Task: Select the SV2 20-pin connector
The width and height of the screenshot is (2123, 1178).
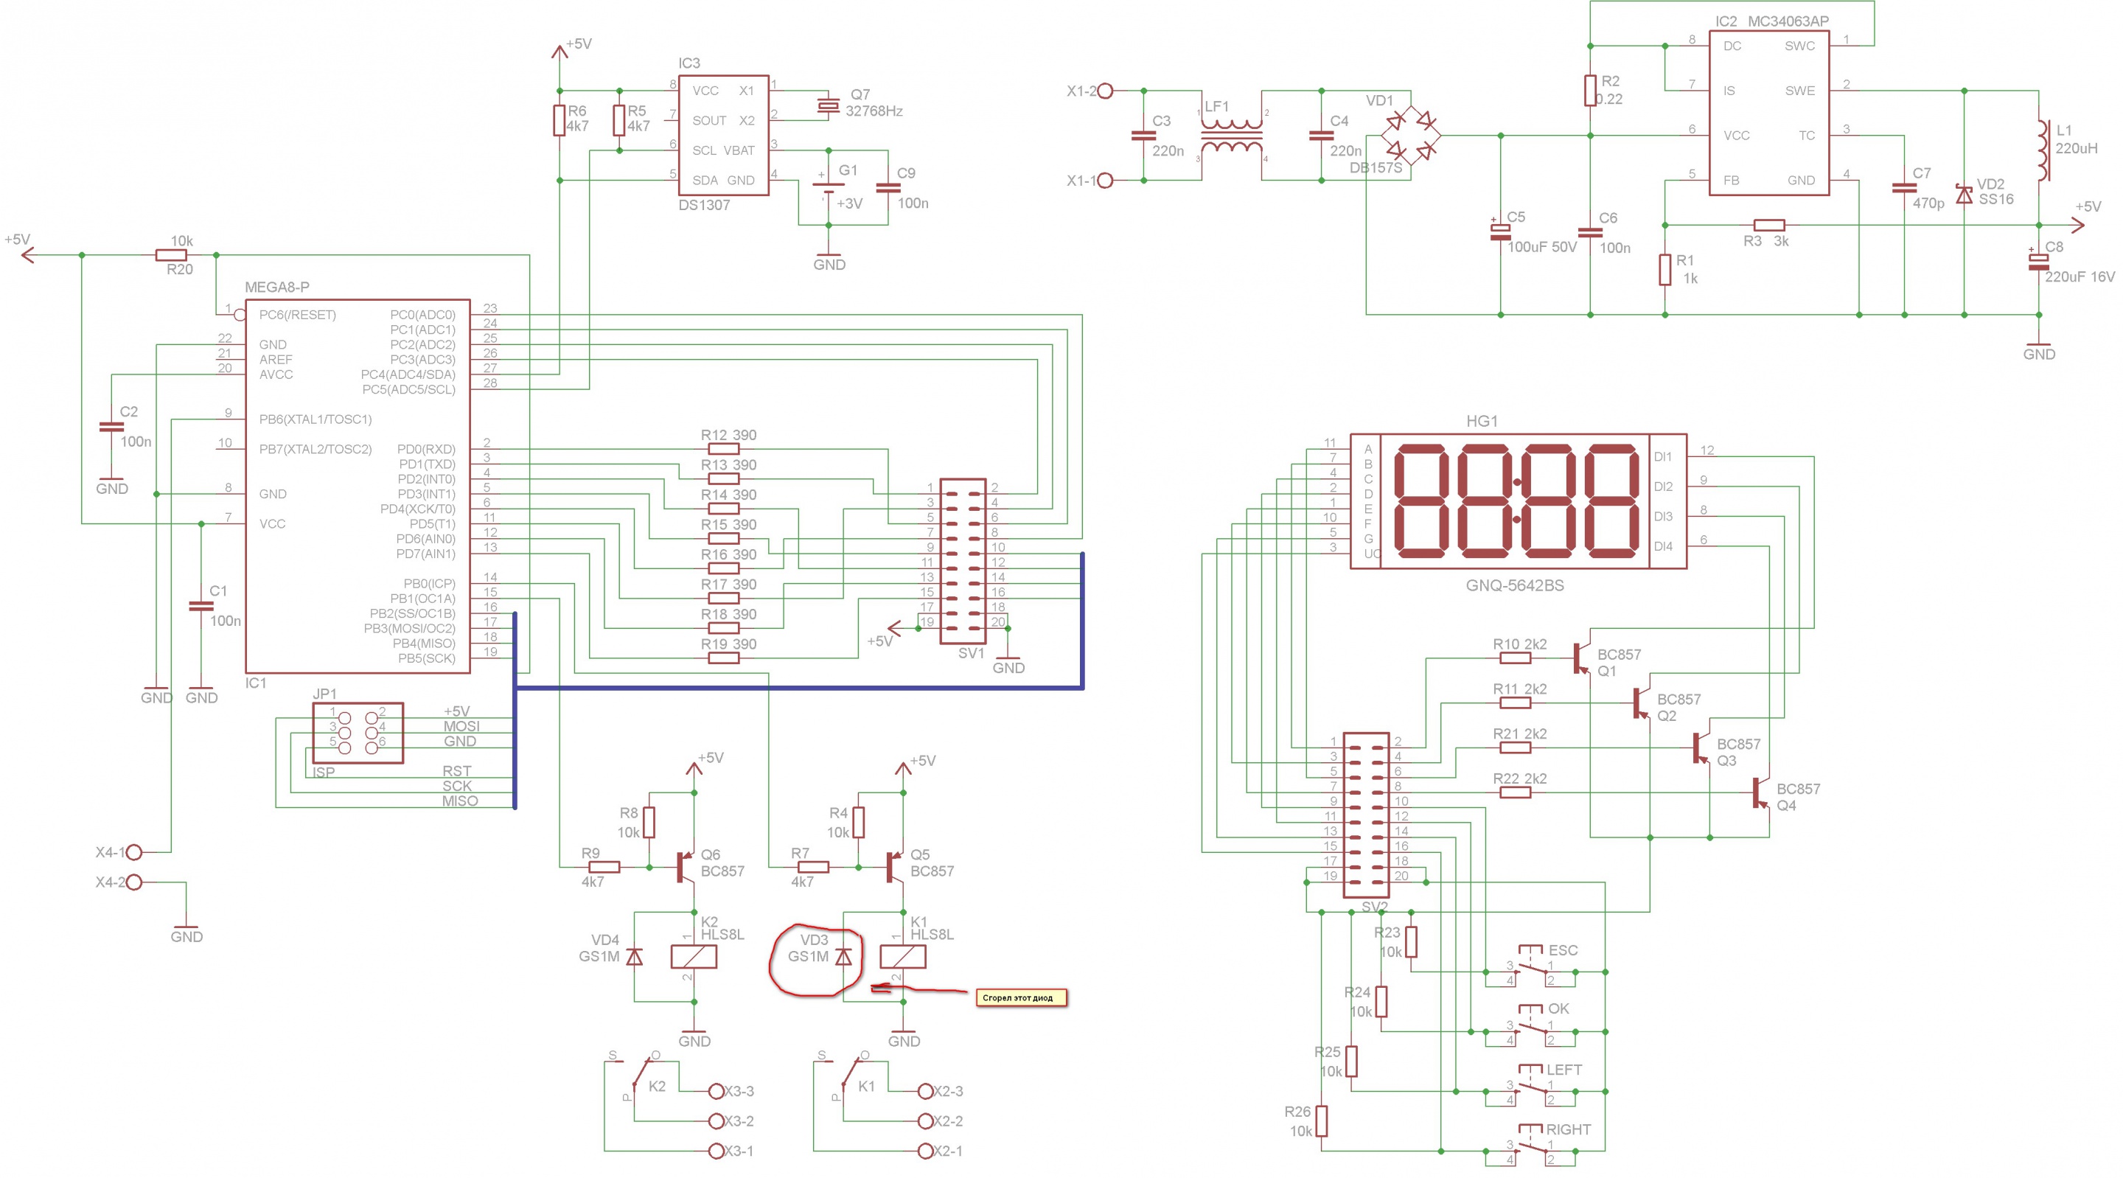Action: pyautogui.click(x=1366, y=815)
